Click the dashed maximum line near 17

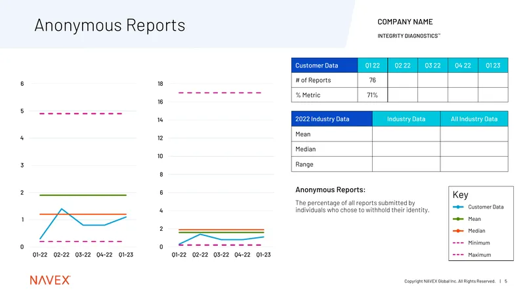[x=220, y=92]
